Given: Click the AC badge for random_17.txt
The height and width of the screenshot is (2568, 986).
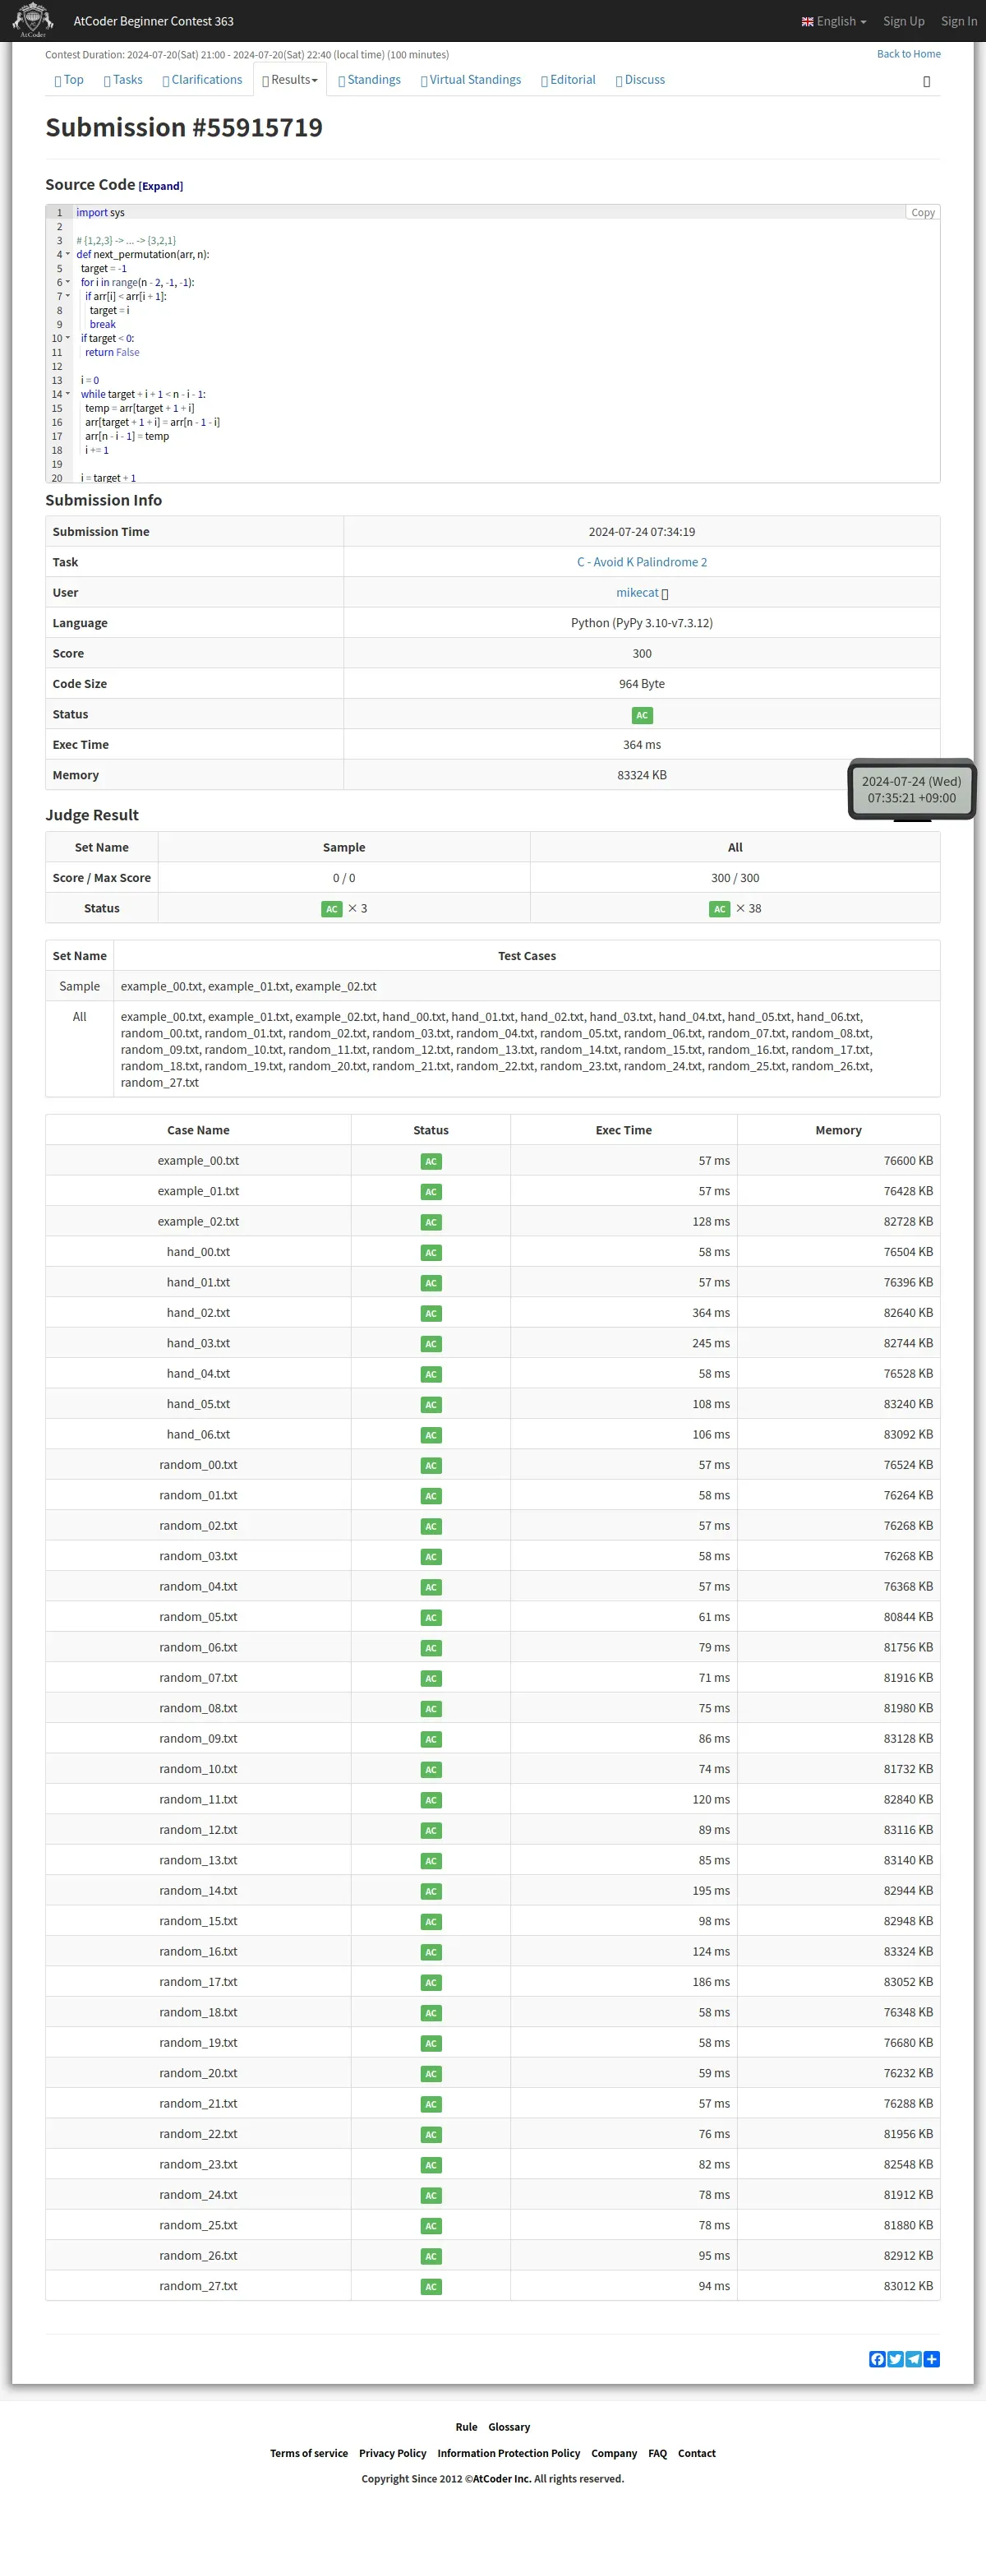Looking at the screenshot, I should coord(431,1982).
